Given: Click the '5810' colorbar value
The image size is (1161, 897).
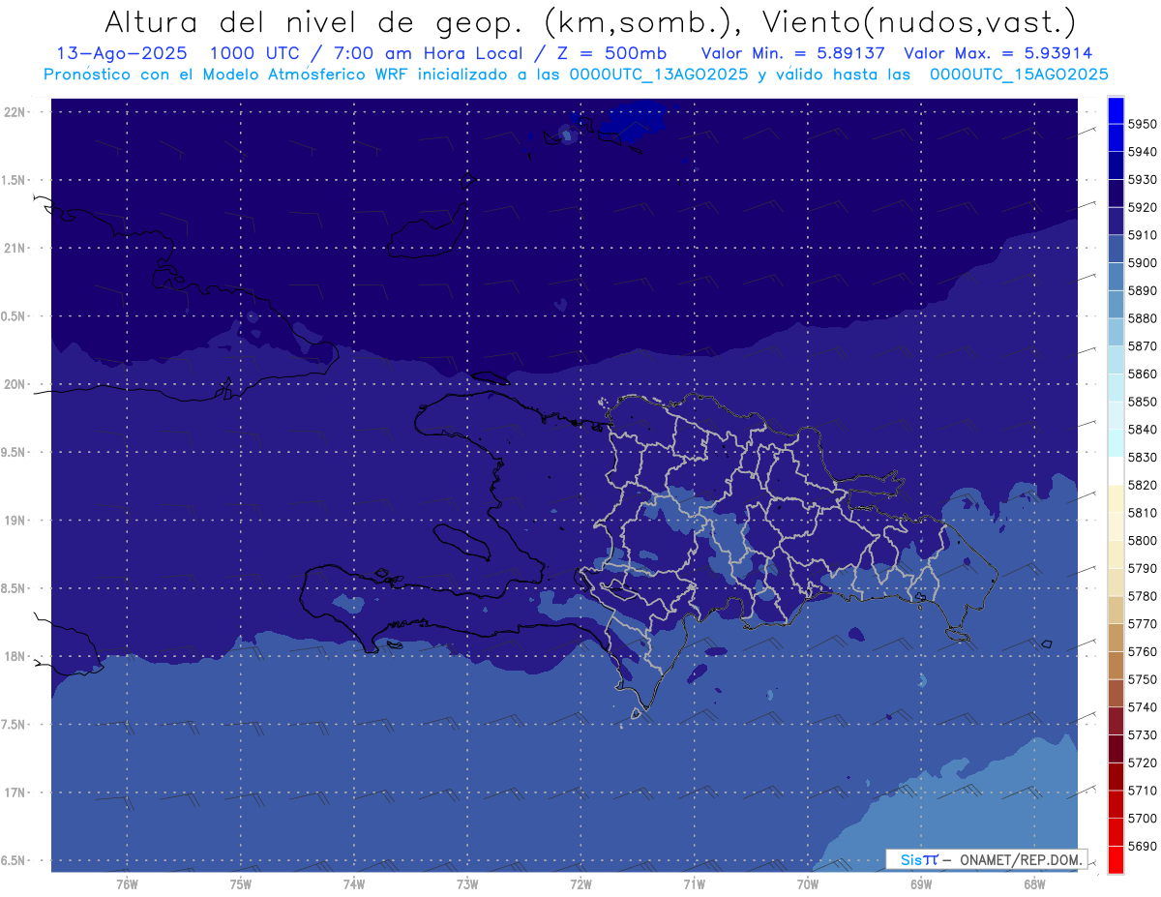Looking at the screenshot, I should 1143,513.
